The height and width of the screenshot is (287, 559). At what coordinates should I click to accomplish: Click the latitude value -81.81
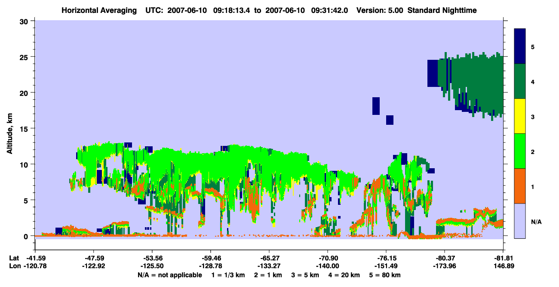(503, 258)
